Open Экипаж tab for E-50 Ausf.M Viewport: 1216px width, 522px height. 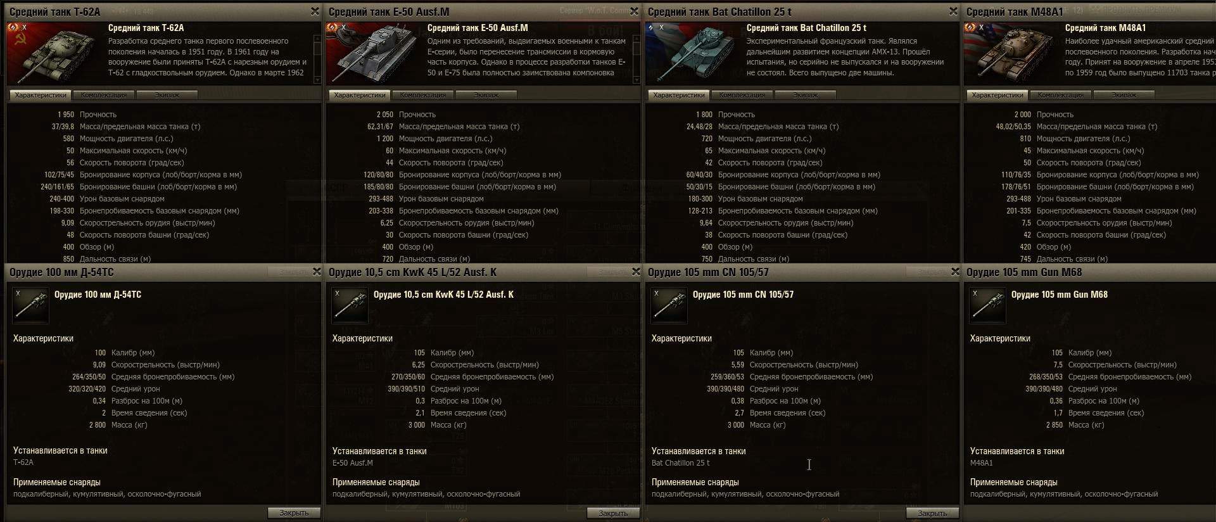[486, 95]
